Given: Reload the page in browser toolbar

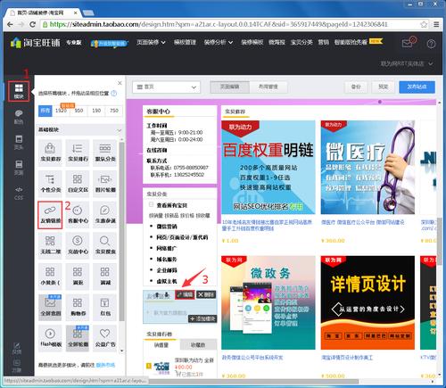Looking at the screenshot, I should tap(33, 24).
